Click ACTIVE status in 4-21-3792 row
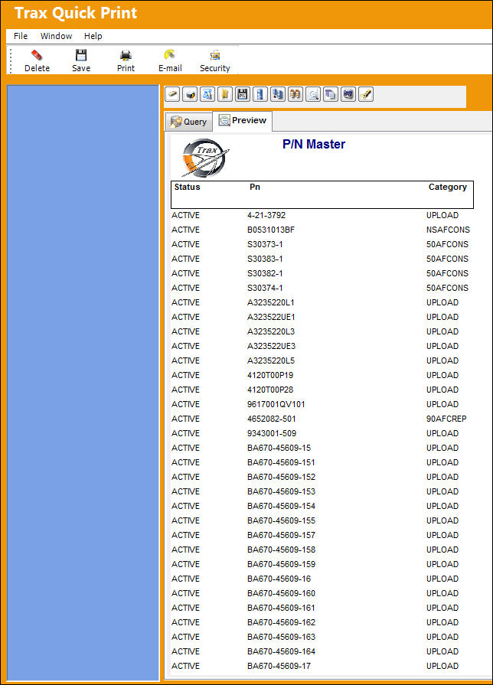Viewport: 493px width, 685px height. [x=185, y=215]
